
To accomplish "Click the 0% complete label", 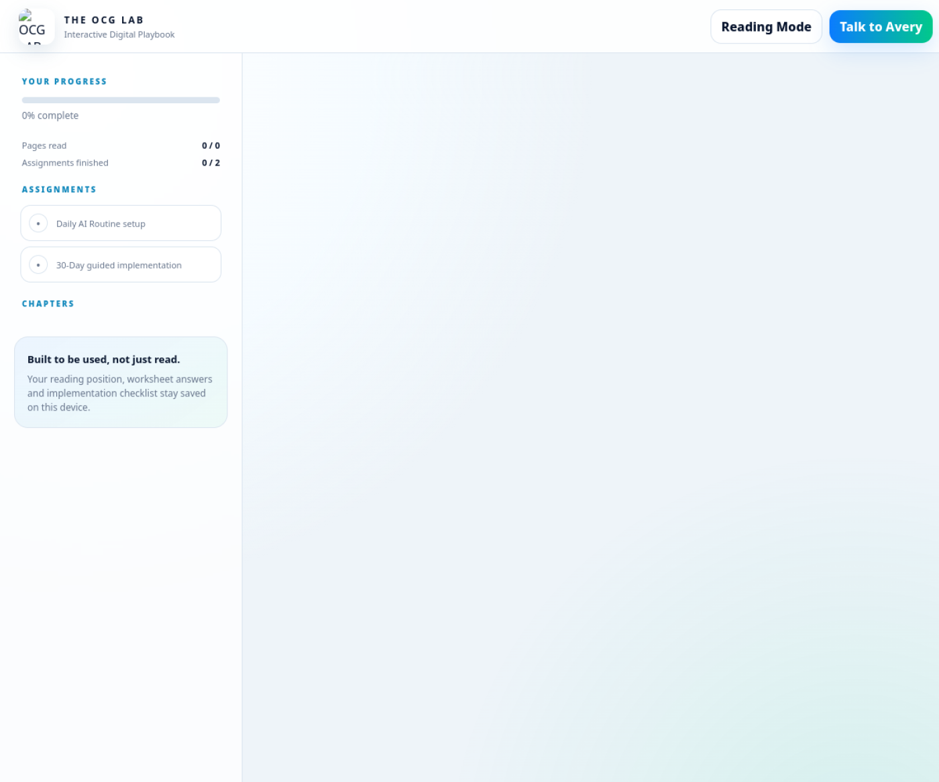I will pyautogui.click(x=50, y=115).
